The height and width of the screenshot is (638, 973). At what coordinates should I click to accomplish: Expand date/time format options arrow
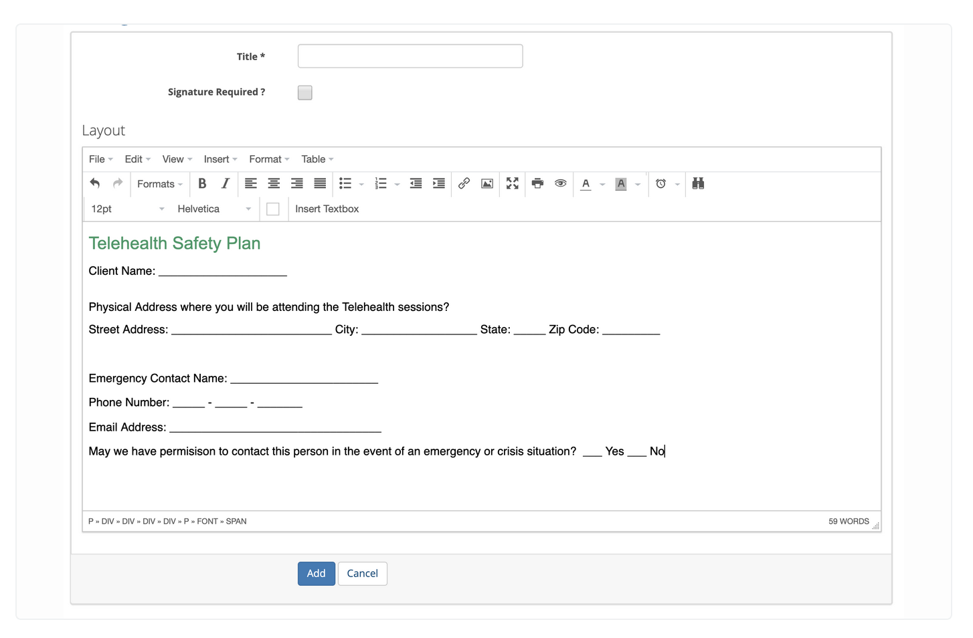pos(677,184)
